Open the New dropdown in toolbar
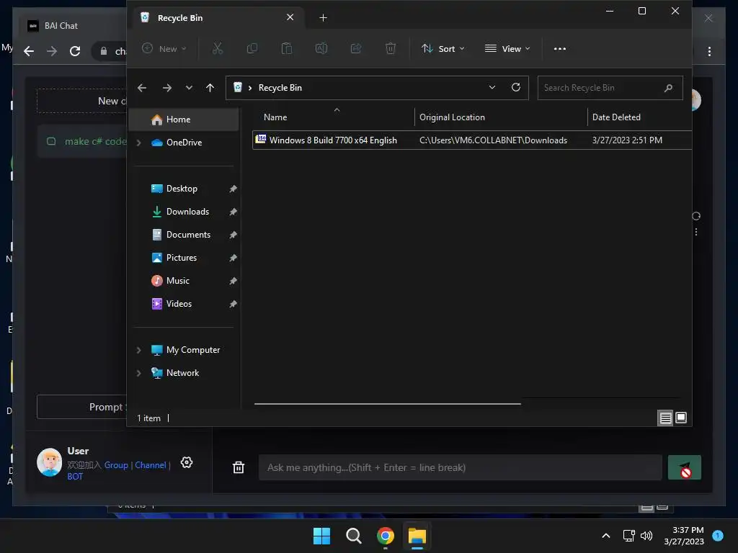 [165, 48]
